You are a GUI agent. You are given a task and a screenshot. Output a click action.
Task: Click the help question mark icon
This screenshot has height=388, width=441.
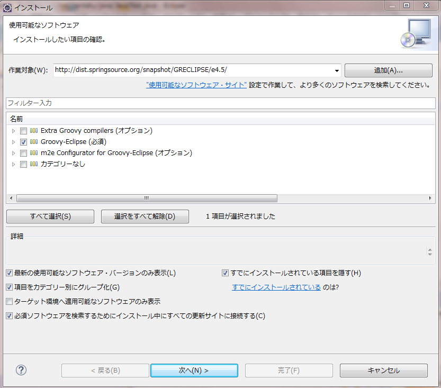(x=21, y=370)
